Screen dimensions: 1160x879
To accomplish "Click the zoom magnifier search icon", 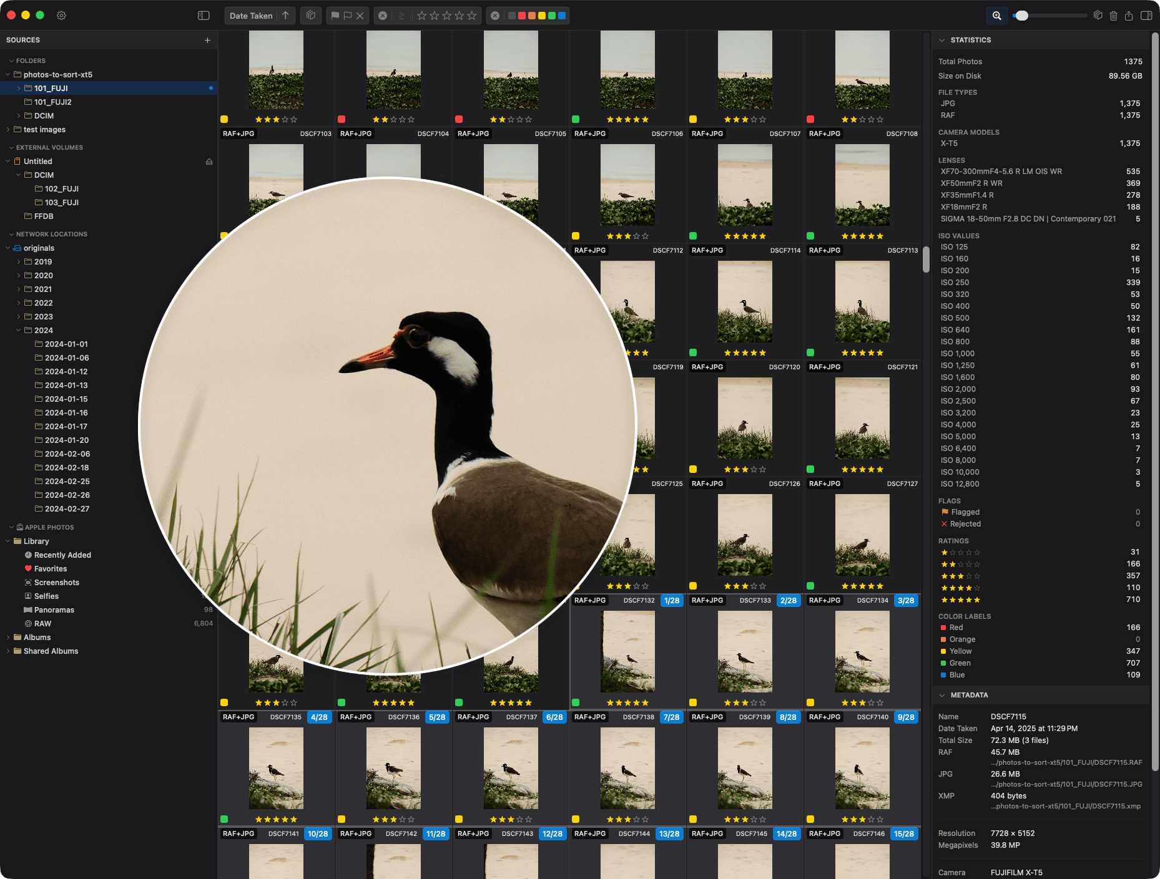I will (996, 16).
